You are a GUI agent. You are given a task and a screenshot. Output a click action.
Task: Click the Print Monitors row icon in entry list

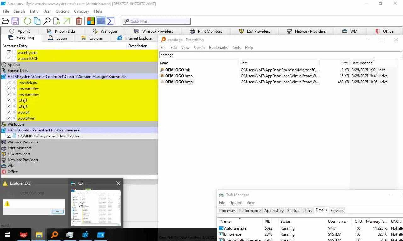pyautogui.click(x=4, y=148)
